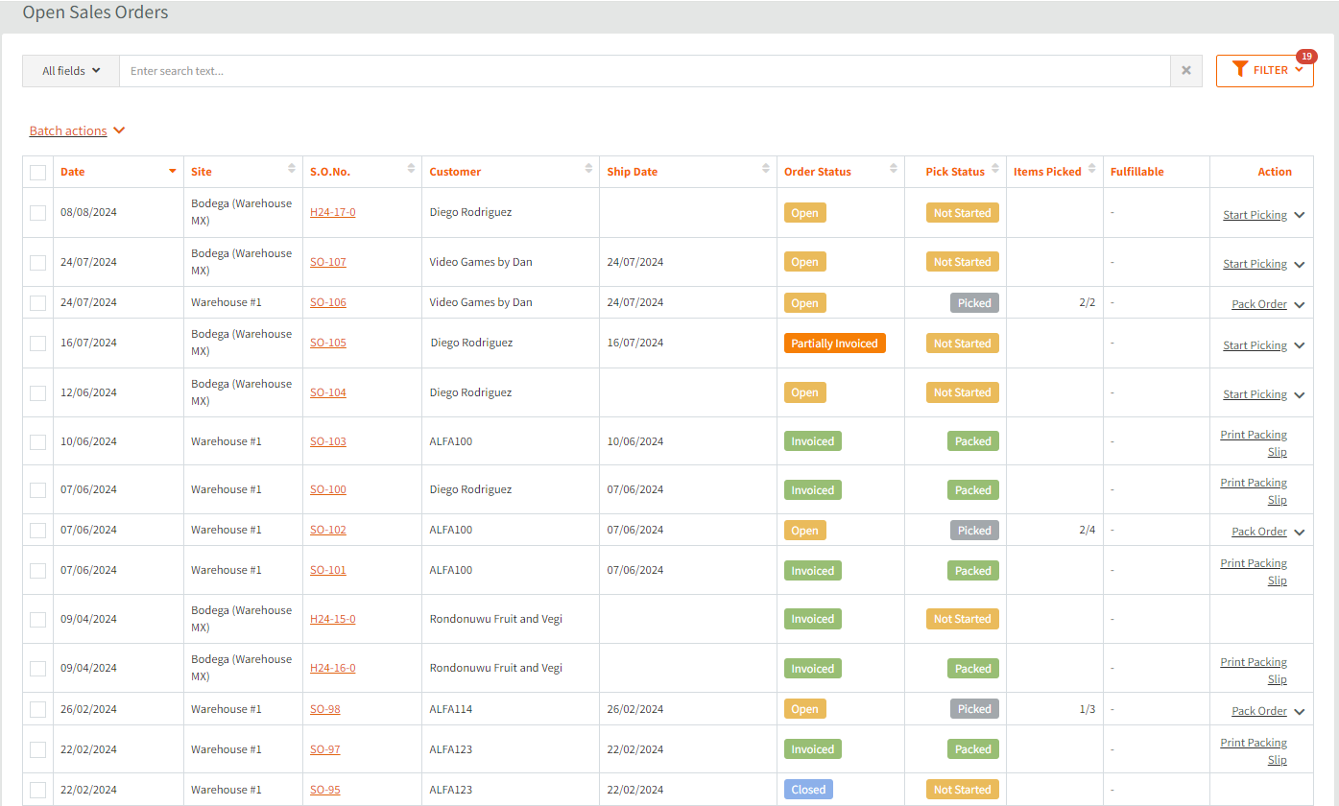Sort by the Order Status column arrows

894,170
